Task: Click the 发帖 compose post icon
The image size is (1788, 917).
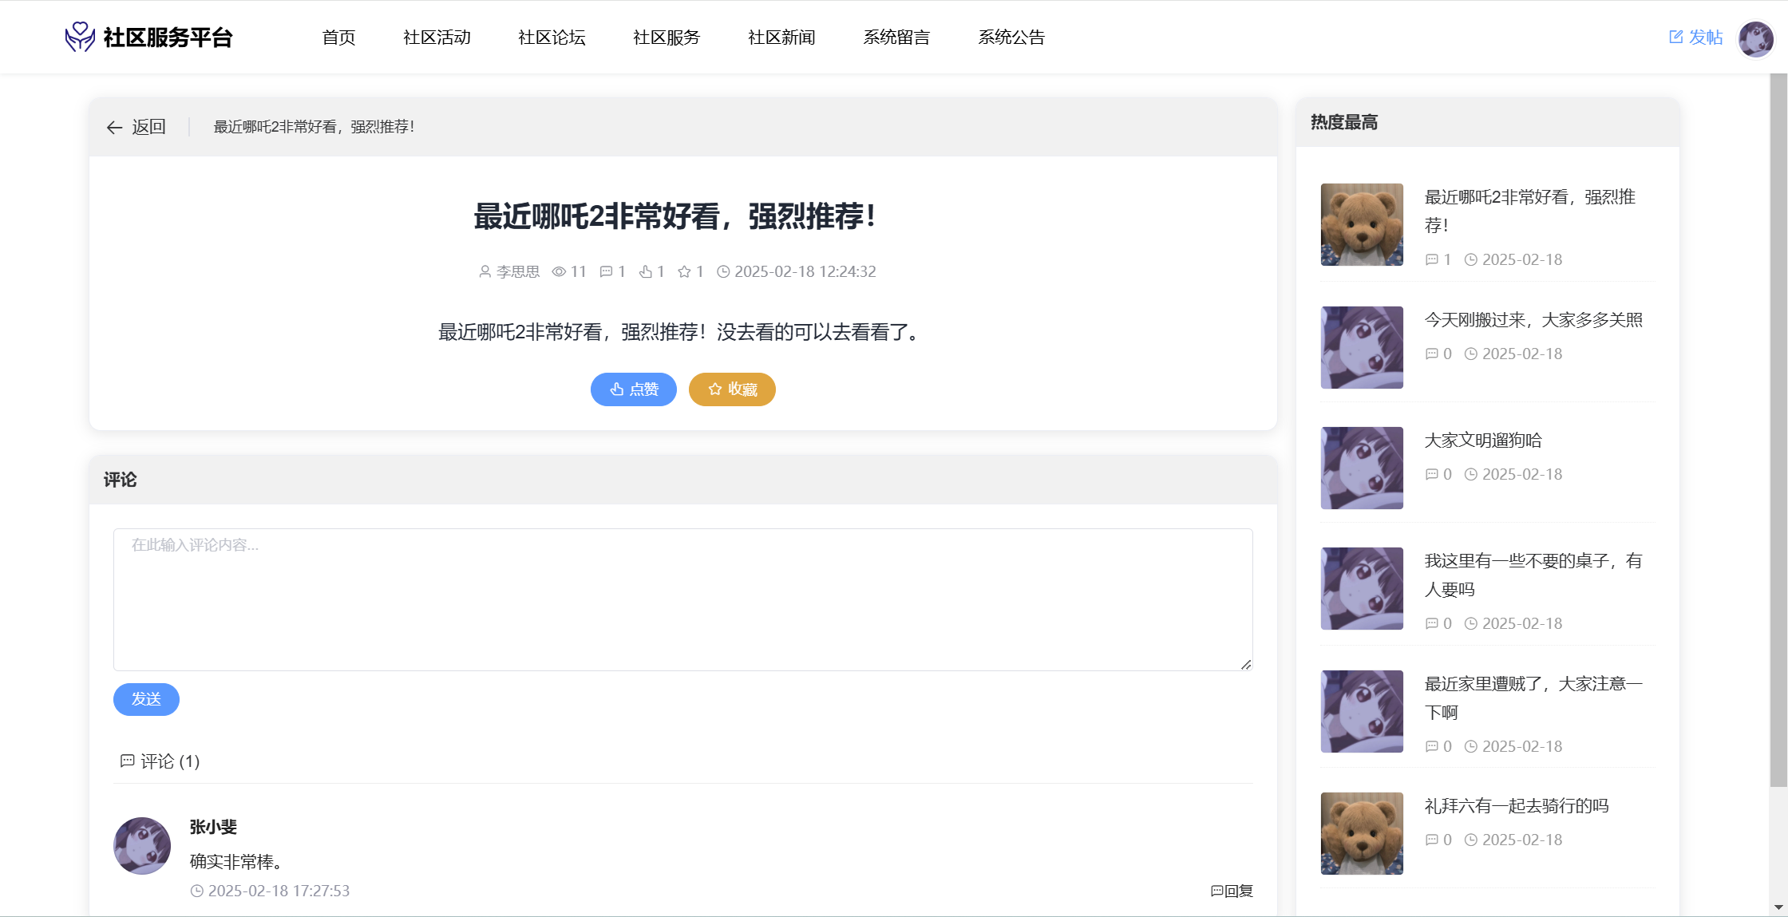Action: 1675,37
